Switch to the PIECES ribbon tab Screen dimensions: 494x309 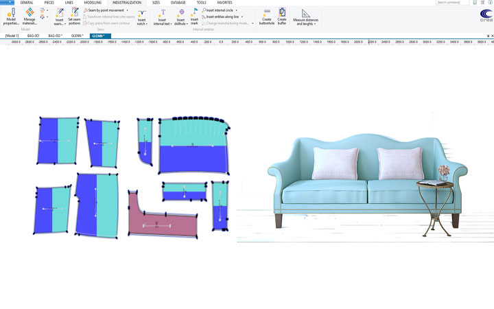[x=49, y=3]
